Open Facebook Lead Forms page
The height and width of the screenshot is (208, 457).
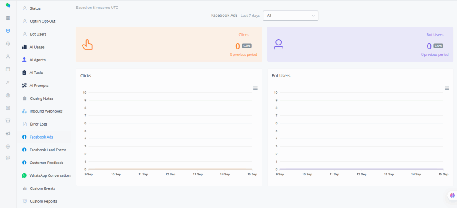click(x=48, y=150)
